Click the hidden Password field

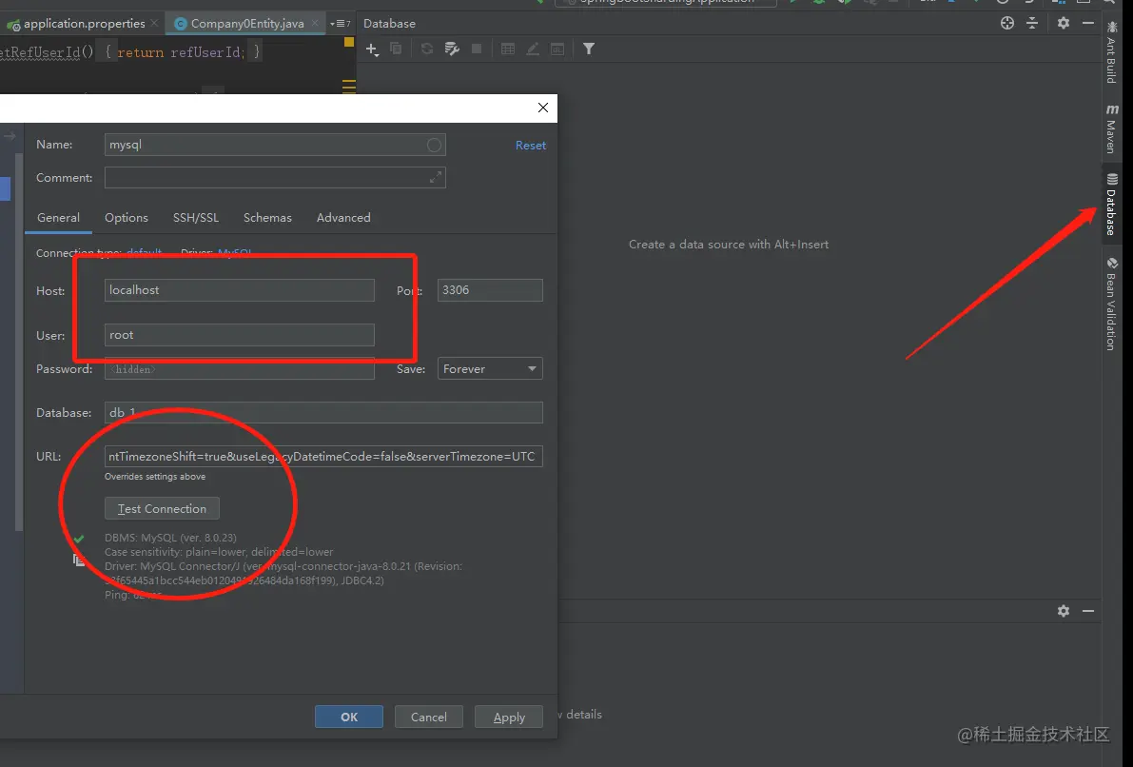coord(239,368)
